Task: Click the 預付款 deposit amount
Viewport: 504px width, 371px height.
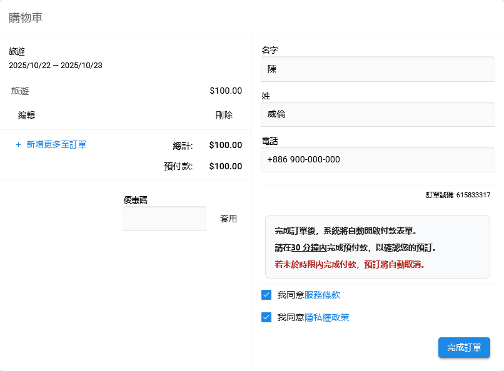Action: point(225,166)
